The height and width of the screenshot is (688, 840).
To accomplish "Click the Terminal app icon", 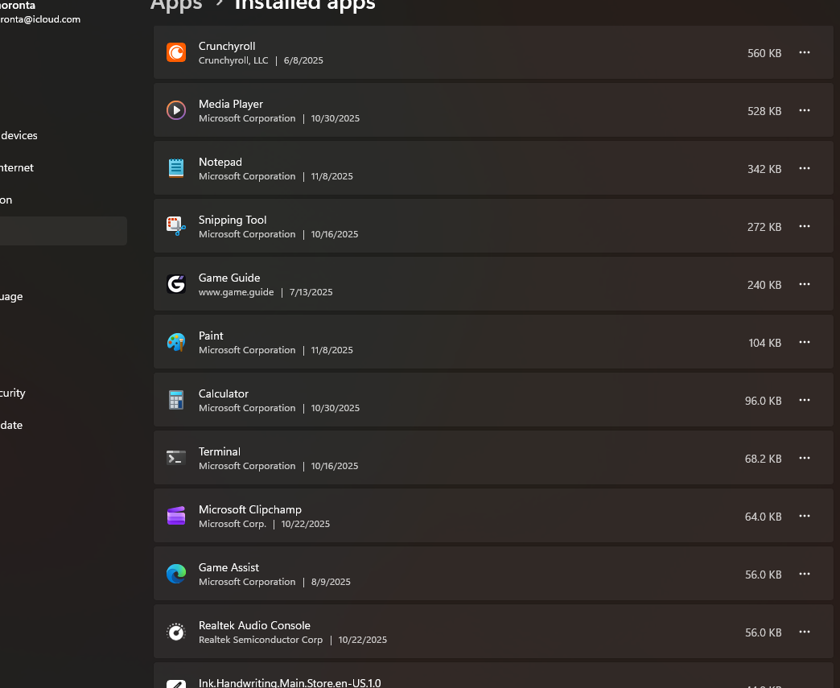I will click(176, 458).
